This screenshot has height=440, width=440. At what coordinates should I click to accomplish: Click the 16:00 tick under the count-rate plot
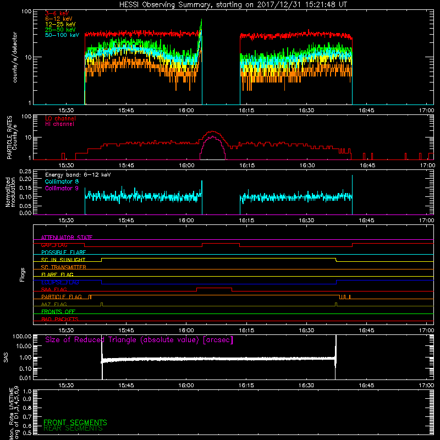coord(186,111)
